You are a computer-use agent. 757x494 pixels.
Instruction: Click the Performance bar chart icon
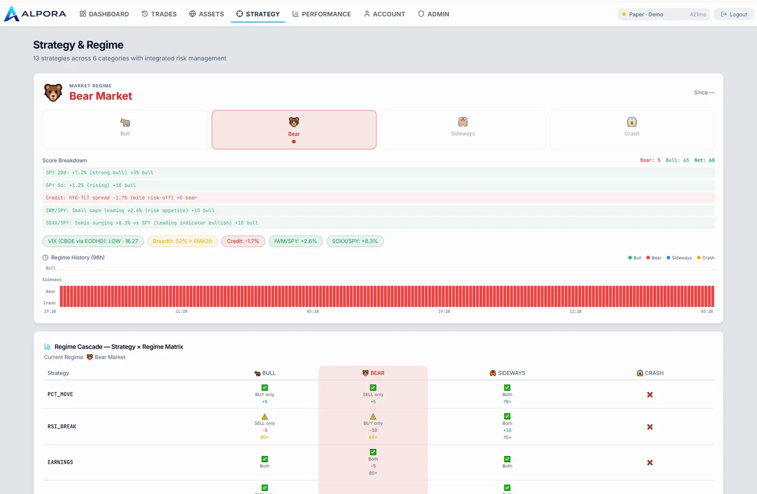(x=296, y=14)
